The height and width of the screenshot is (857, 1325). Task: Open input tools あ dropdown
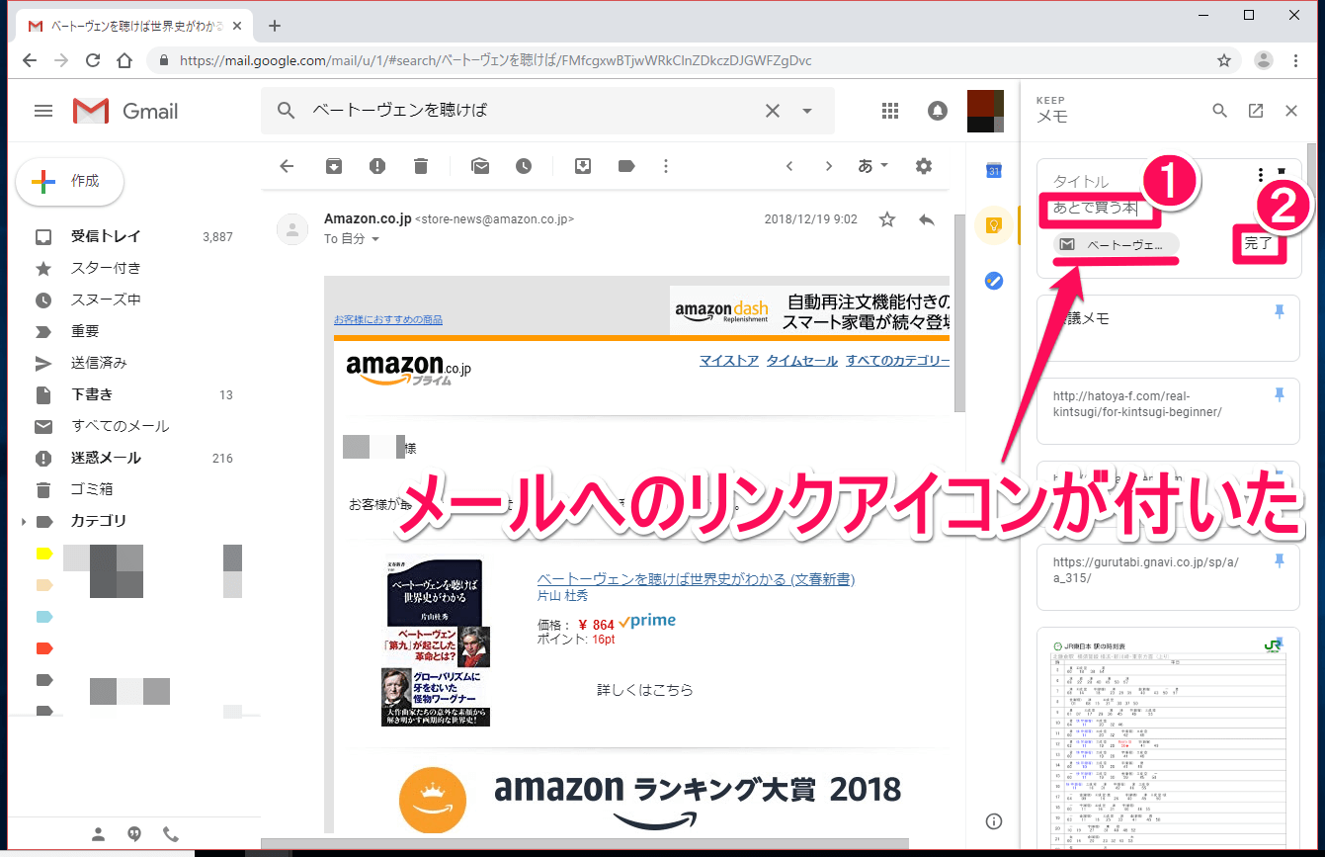pyautogui.click(x=873, y=166)
